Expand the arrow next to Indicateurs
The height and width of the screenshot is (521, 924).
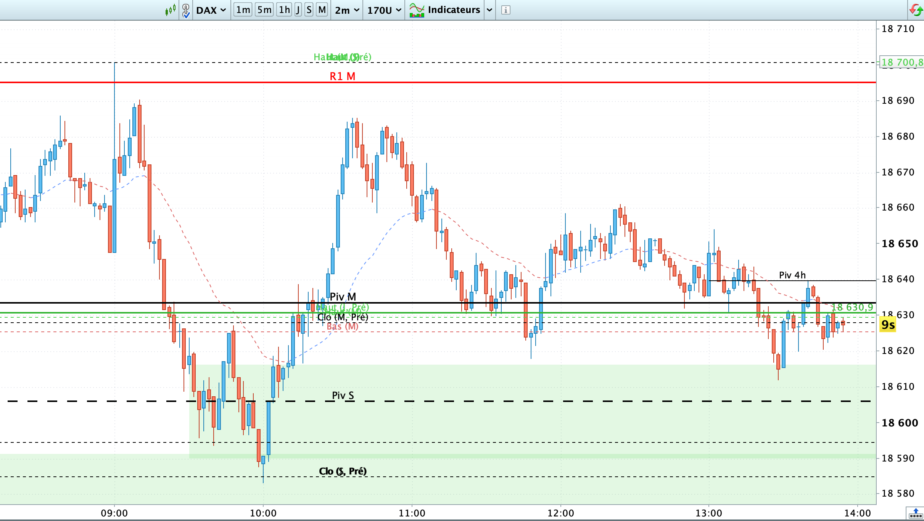tap(489, 10)
